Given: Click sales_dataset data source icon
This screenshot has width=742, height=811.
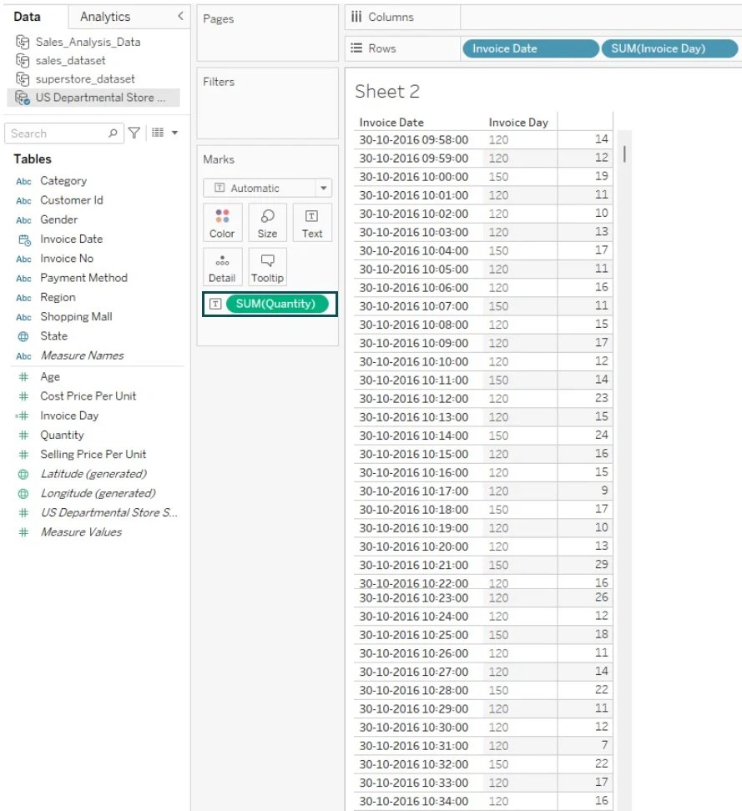Looking at the screenshot, I should click(23, 61).
